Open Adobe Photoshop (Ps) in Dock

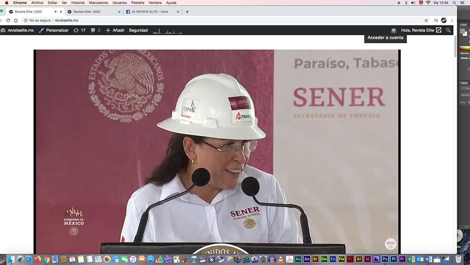pyautogui.click(x=385, y=259)
